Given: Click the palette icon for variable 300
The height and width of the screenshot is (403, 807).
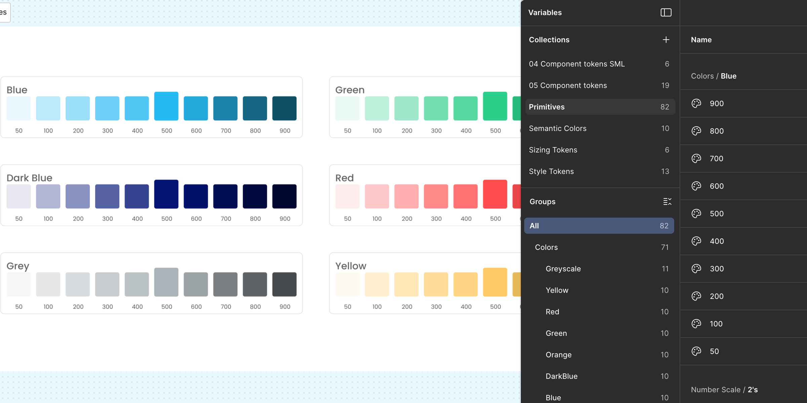Looking at the screenshot, I should pyautogui.click(x=696, y=269).
